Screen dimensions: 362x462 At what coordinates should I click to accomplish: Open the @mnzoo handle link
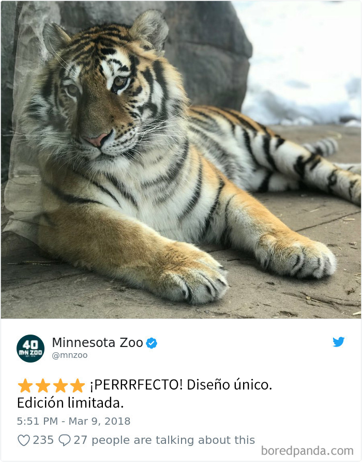tap(70, 355)
